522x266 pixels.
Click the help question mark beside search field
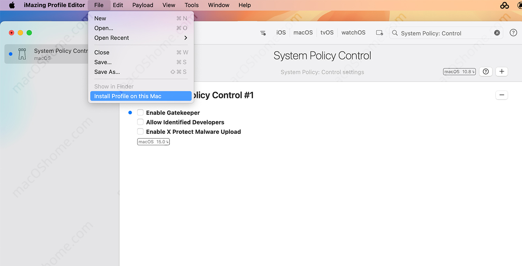click(513, 32)
